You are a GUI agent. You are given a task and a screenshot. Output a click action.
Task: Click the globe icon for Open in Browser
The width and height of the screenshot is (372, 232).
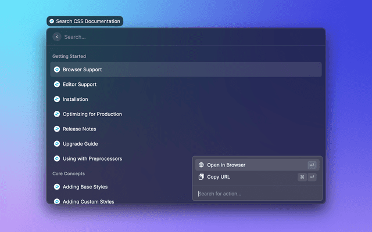coord(201,165)
